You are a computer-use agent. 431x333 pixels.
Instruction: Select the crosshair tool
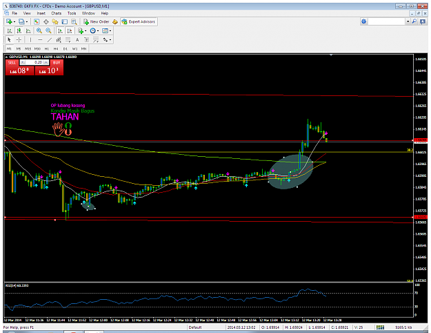click(x=19, y=40)
